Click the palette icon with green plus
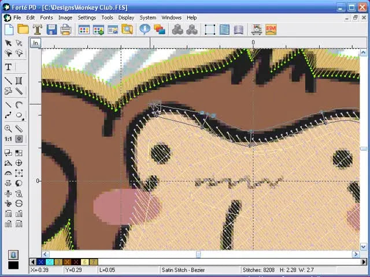 click(x=98, y=29)
